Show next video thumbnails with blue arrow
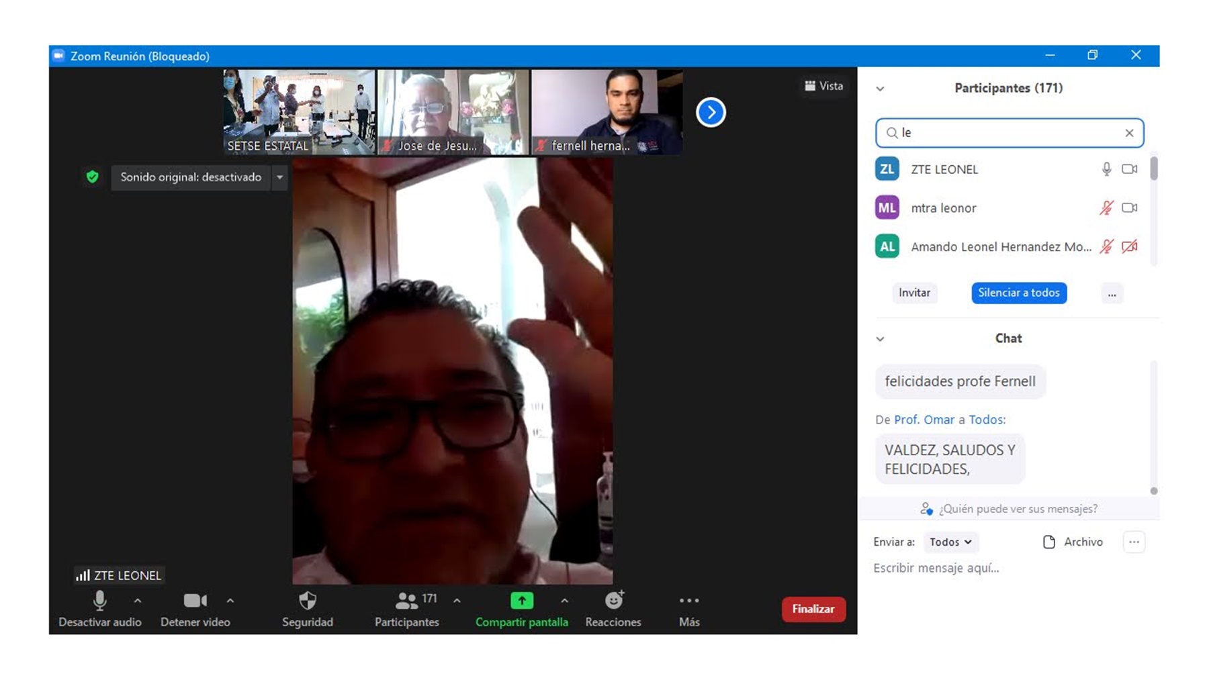 711,112
